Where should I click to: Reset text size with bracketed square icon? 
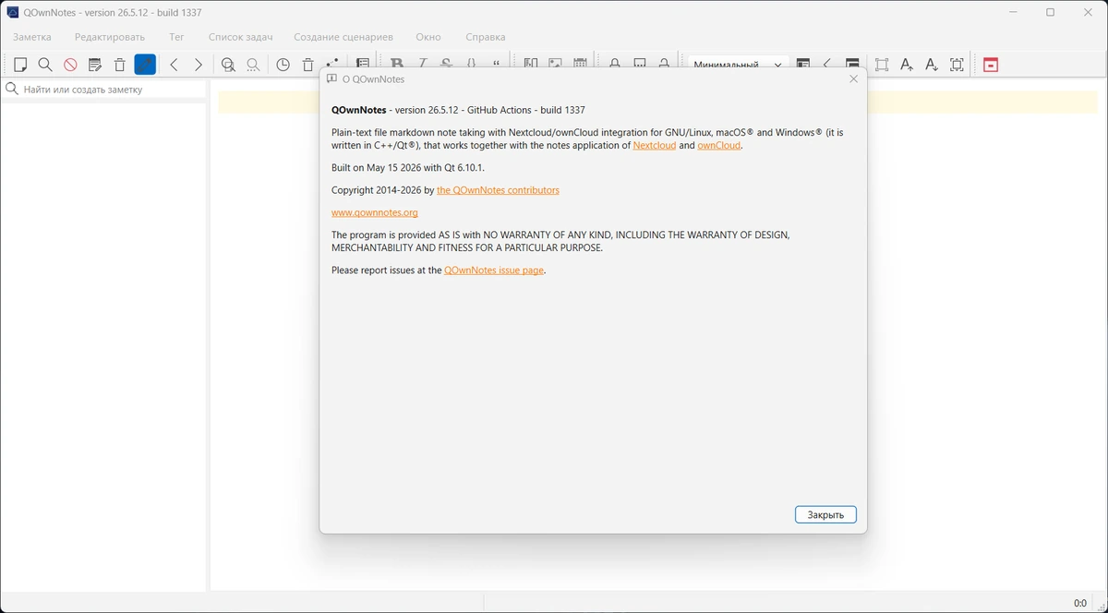point(957,65)
